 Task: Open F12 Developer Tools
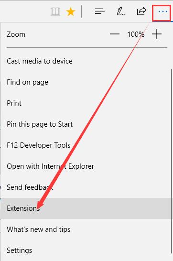(86, 145)
